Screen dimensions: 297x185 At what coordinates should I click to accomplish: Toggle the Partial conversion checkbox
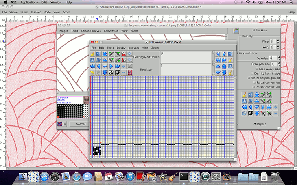click(255, 83)
